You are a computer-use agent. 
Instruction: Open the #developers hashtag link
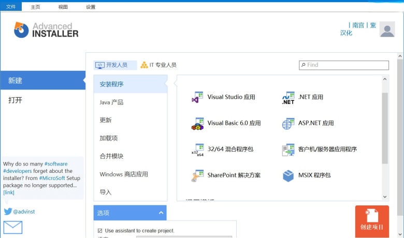pos(17,171)
